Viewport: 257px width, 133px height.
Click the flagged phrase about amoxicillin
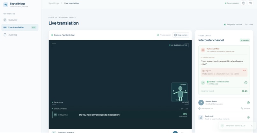222,63
